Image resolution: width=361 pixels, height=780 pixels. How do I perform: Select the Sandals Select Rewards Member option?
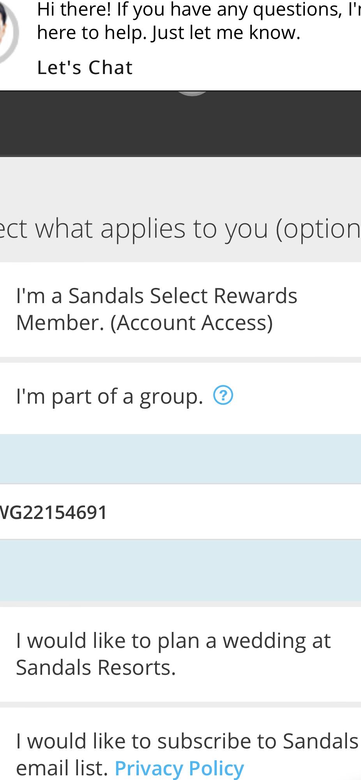(x=180, y=309)
